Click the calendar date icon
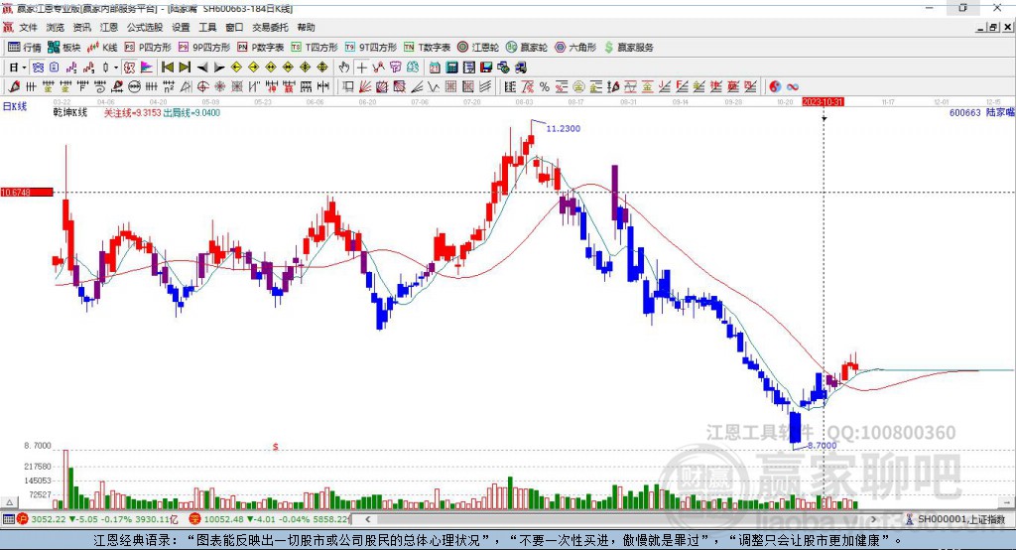1016x550 pixels. click(x=435, y=68)
